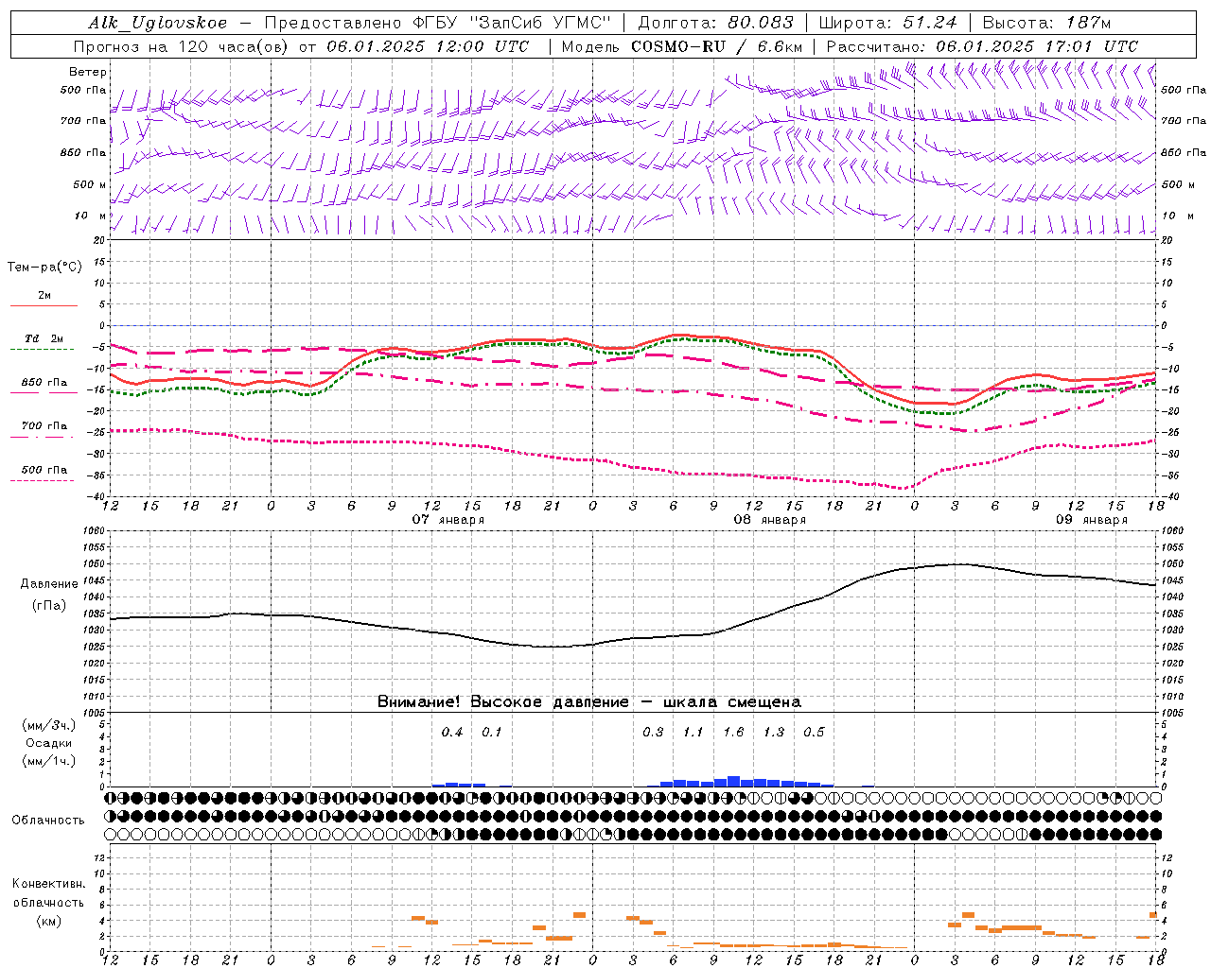Click the '(мм/1ч.)' precipitation unit label
The image size is (1211, 968).
pos(49,761)
